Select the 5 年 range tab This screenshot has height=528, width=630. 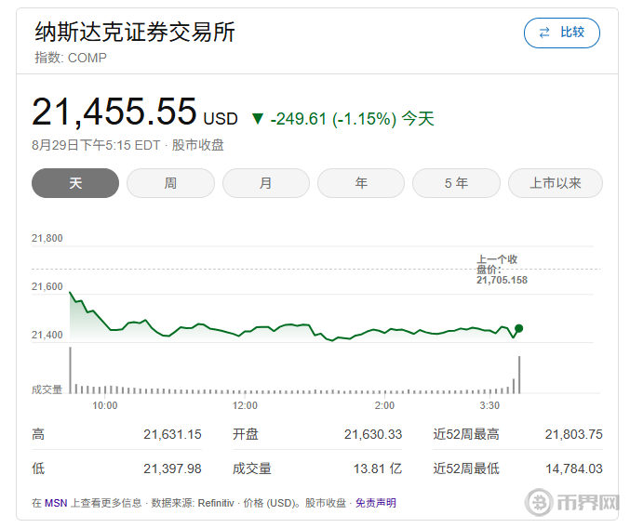[x=456, y=183]
